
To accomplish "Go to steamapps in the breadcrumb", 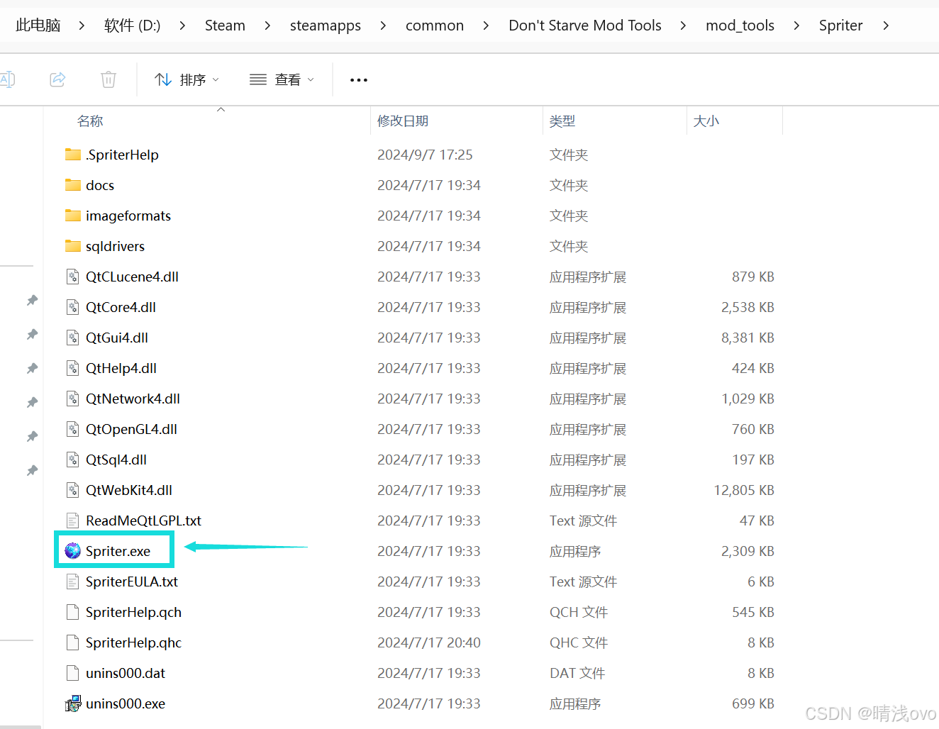I will 326,26.
